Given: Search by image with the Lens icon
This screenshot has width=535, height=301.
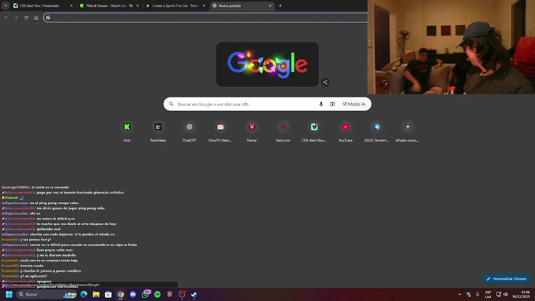Looking at the screenshot, I should (332, 104).
